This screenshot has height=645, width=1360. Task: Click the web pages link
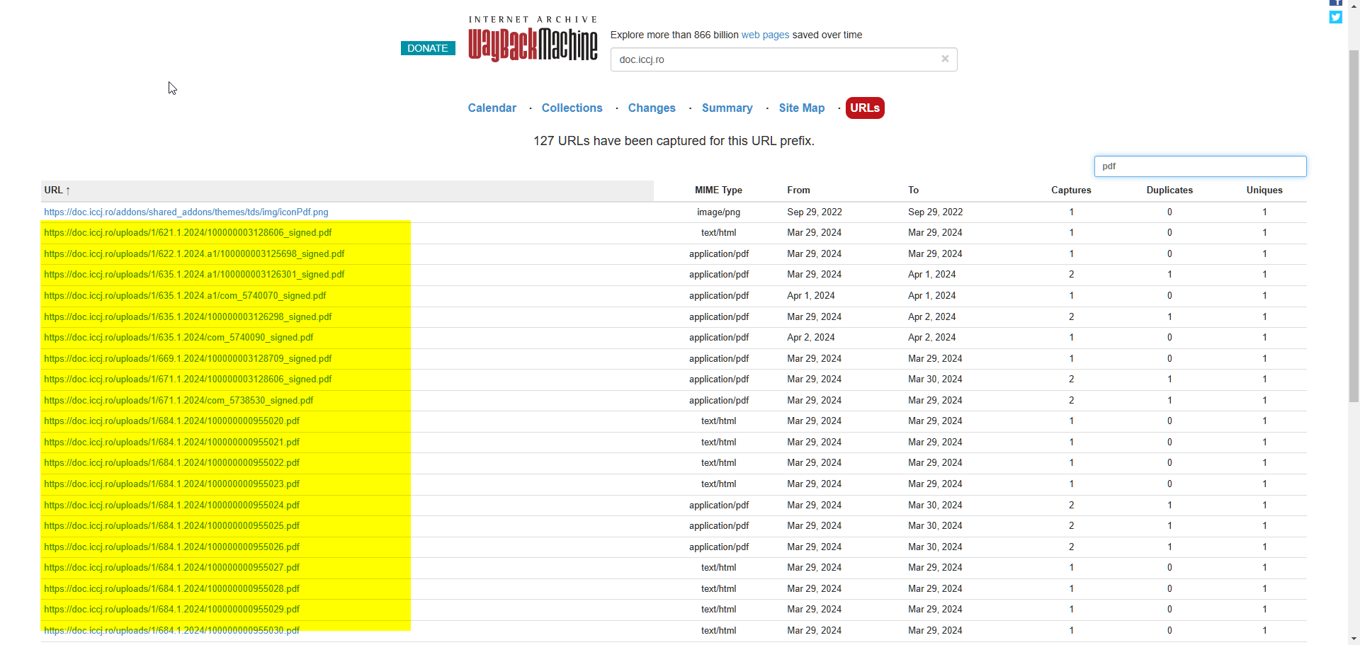click(764, 35)
